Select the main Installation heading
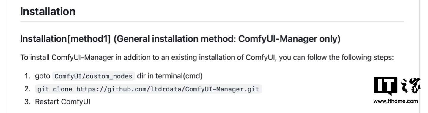Viewport: 428px width, 113px height. pyautogui.click(x=48, y=12)
